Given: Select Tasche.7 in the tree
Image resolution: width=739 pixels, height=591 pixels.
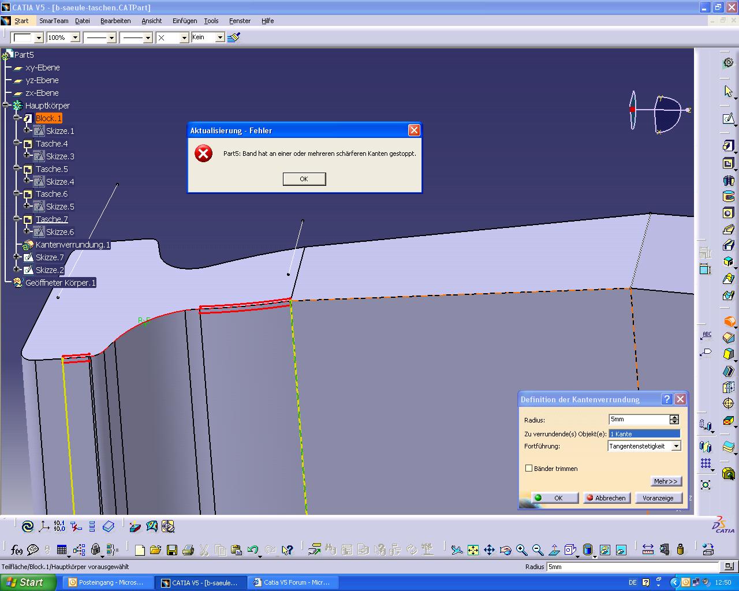Looking at the screenshot, I should 51,219.
